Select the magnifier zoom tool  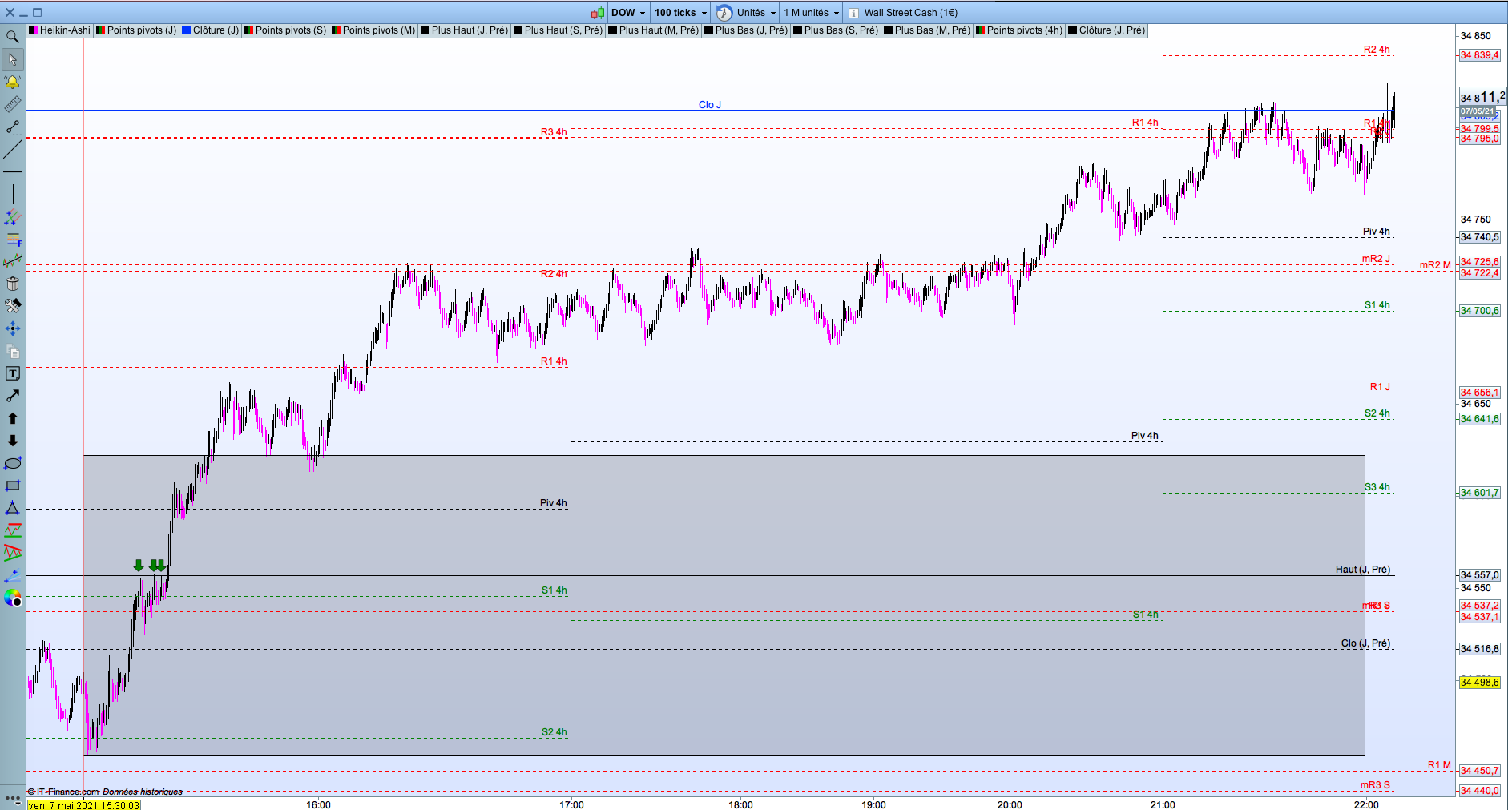coord(13,37)
